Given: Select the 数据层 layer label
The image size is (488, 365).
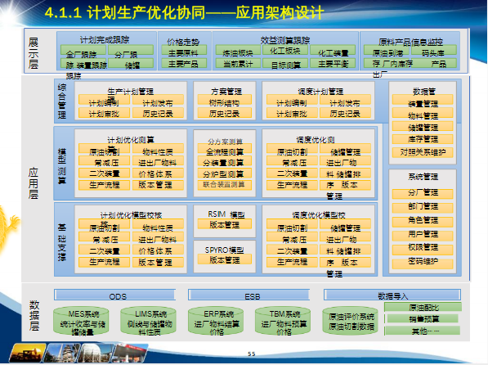Looking at the screenshot, I should pos(34,315).
